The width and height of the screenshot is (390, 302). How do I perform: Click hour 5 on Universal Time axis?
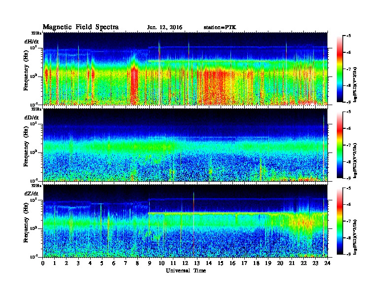[x=102, y=263]
